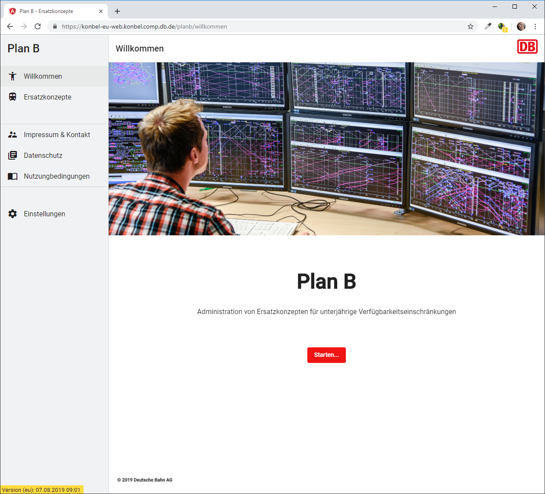Open Datenschutz from the sidebar menu

coord(43,155)
